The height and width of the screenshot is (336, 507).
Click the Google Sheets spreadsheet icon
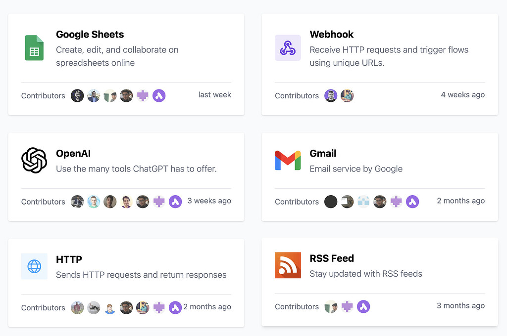point(34,47)
